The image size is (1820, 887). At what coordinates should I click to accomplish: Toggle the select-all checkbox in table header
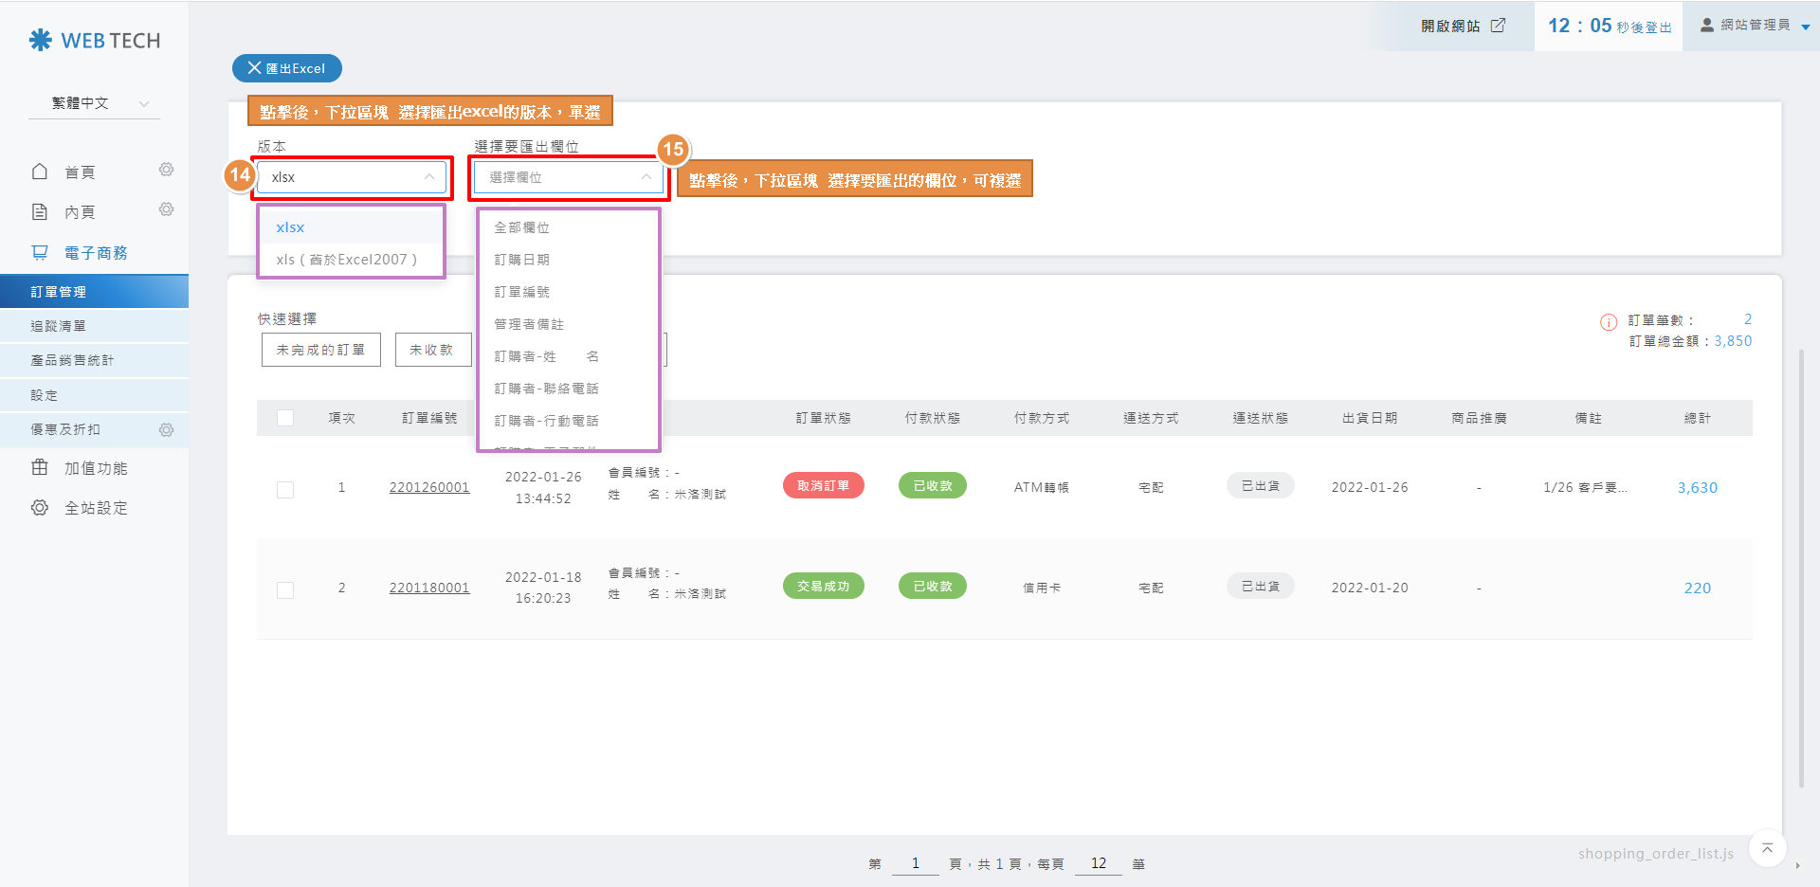click(x=285, y=418)
